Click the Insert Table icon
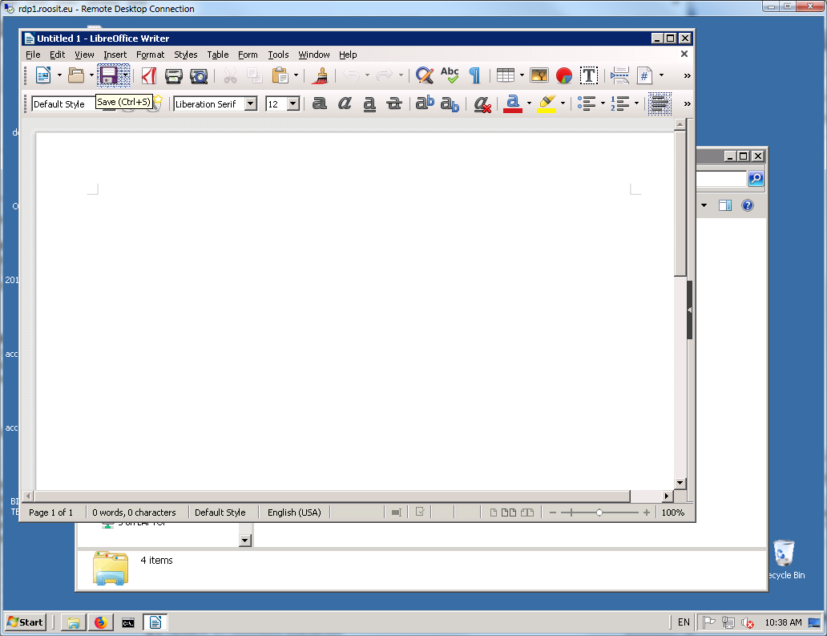The height and width of the screenshot is (636, 827). (x=506, y=75)
